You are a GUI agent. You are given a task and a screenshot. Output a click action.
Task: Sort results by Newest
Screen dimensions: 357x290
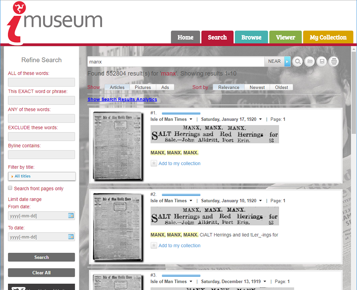click(x=257, y=87)
